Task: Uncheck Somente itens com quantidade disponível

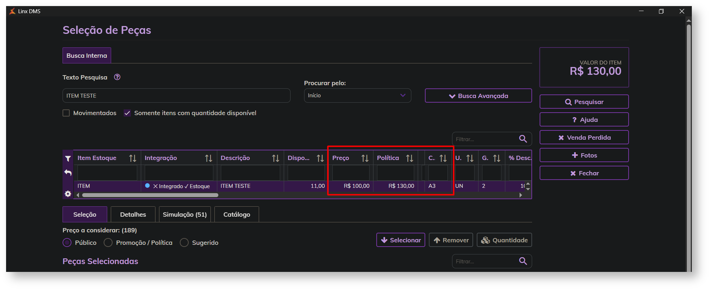Action: coord(127,113)
